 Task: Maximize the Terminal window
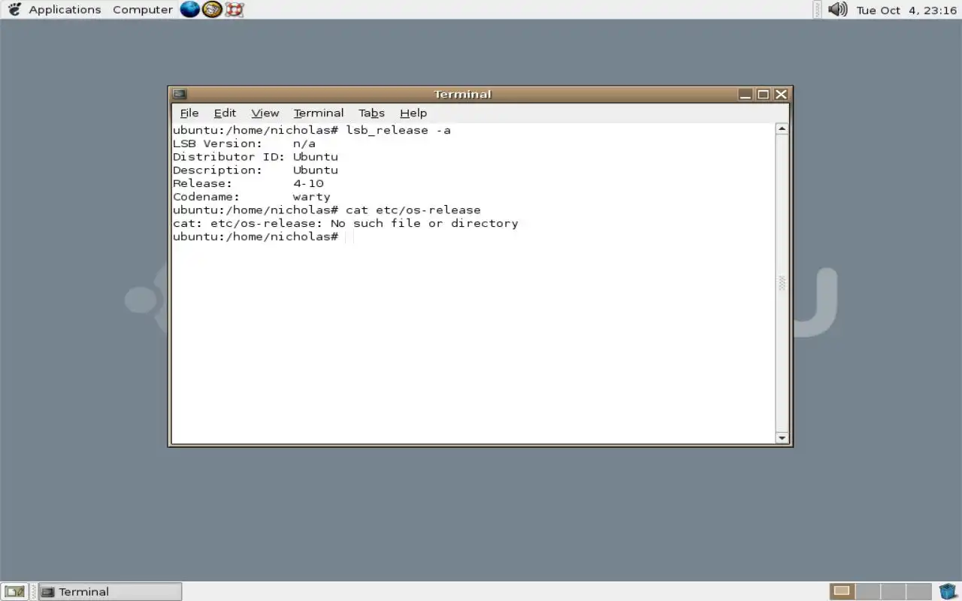click(x=763, y=94)
